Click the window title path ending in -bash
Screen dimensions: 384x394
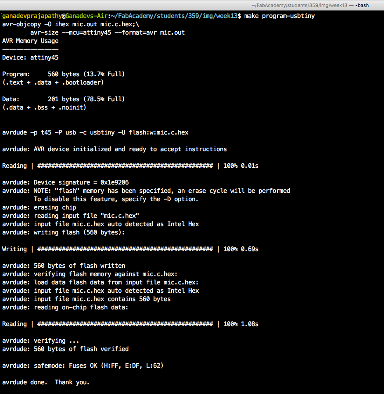310,5
